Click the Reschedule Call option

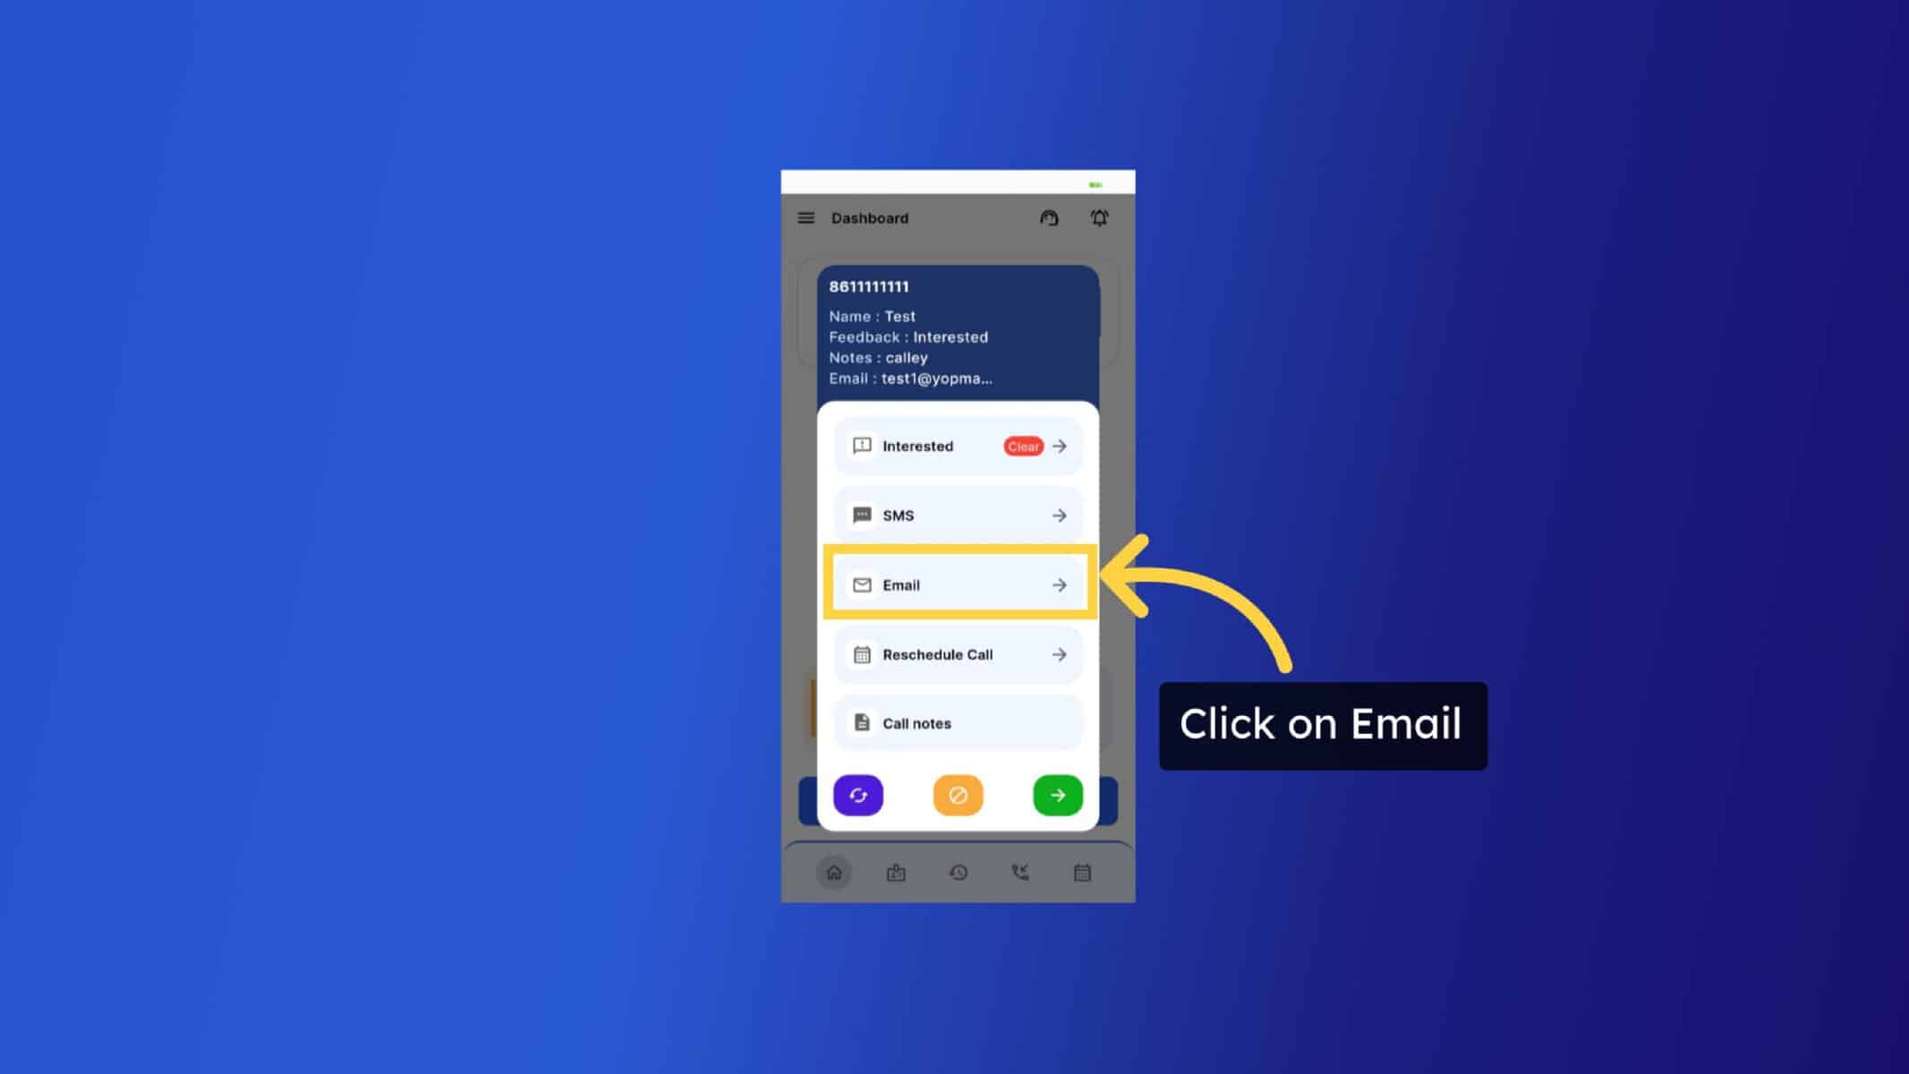coord(957,653)
